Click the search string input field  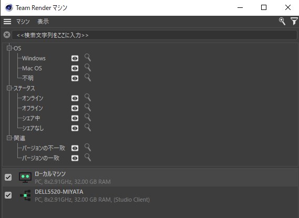point(154,35)
